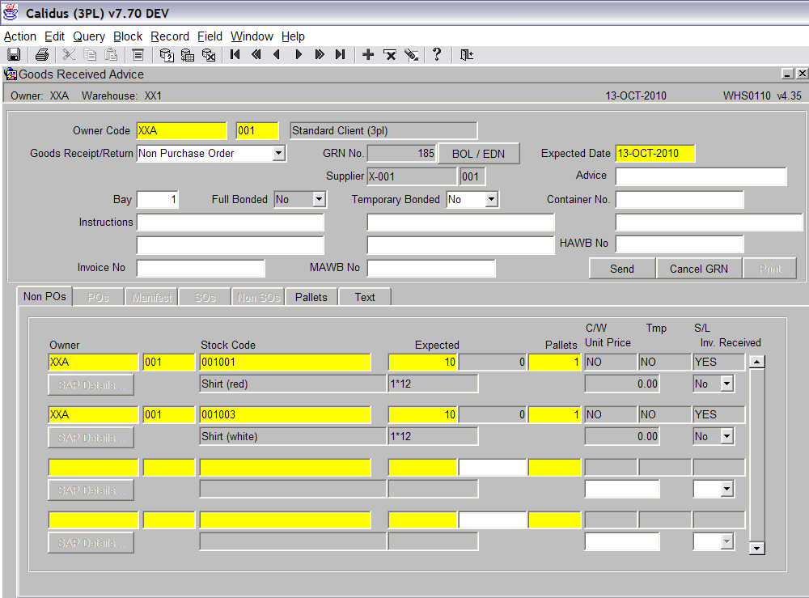Click the exit door icon
This screenshot has height=598, width=809.
467,55
